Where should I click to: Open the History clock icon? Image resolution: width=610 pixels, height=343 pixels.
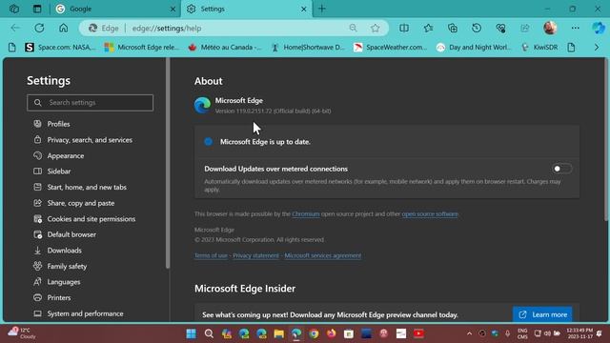(477, 28)
